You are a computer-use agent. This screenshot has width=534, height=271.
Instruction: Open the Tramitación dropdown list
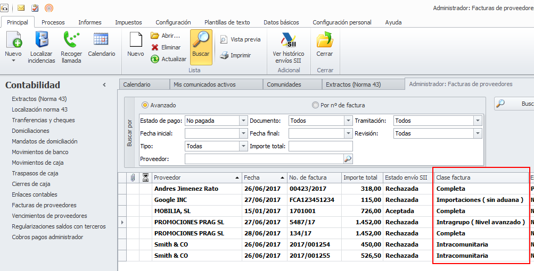coord(477,121)
